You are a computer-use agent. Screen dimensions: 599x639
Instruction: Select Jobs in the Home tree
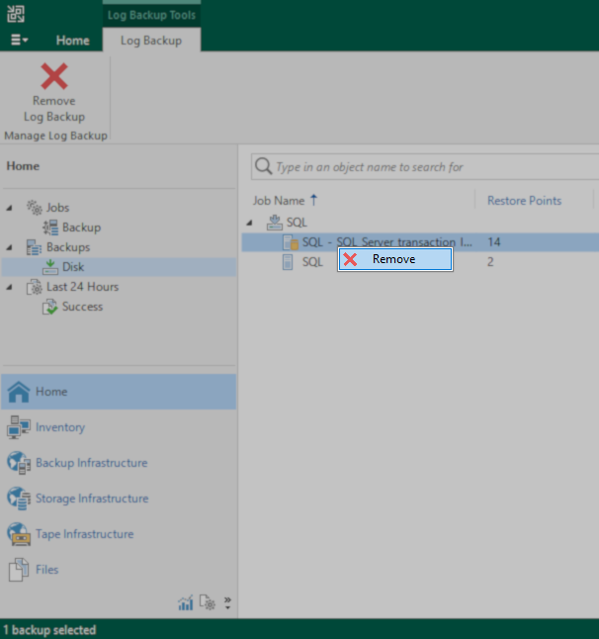tap(57, 208)
